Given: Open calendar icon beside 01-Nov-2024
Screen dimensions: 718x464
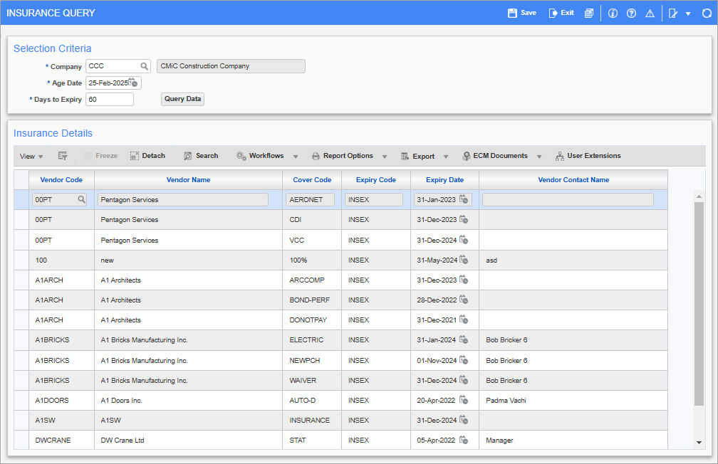Looking at the screenshot, I should pos(464,359).
